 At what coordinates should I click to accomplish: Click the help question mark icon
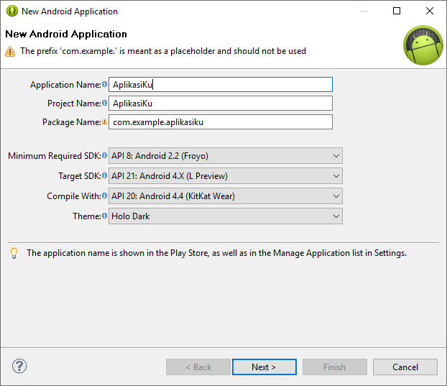tap(19, 367)
